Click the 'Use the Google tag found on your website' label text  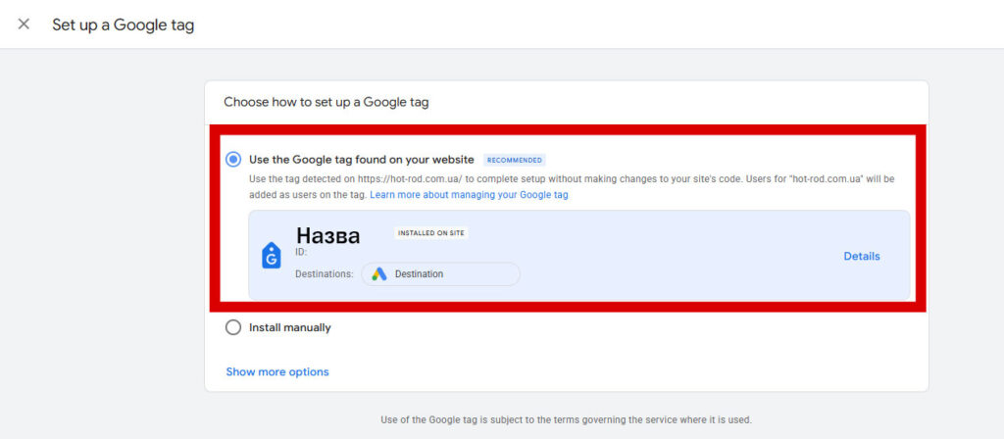[362, 160]
